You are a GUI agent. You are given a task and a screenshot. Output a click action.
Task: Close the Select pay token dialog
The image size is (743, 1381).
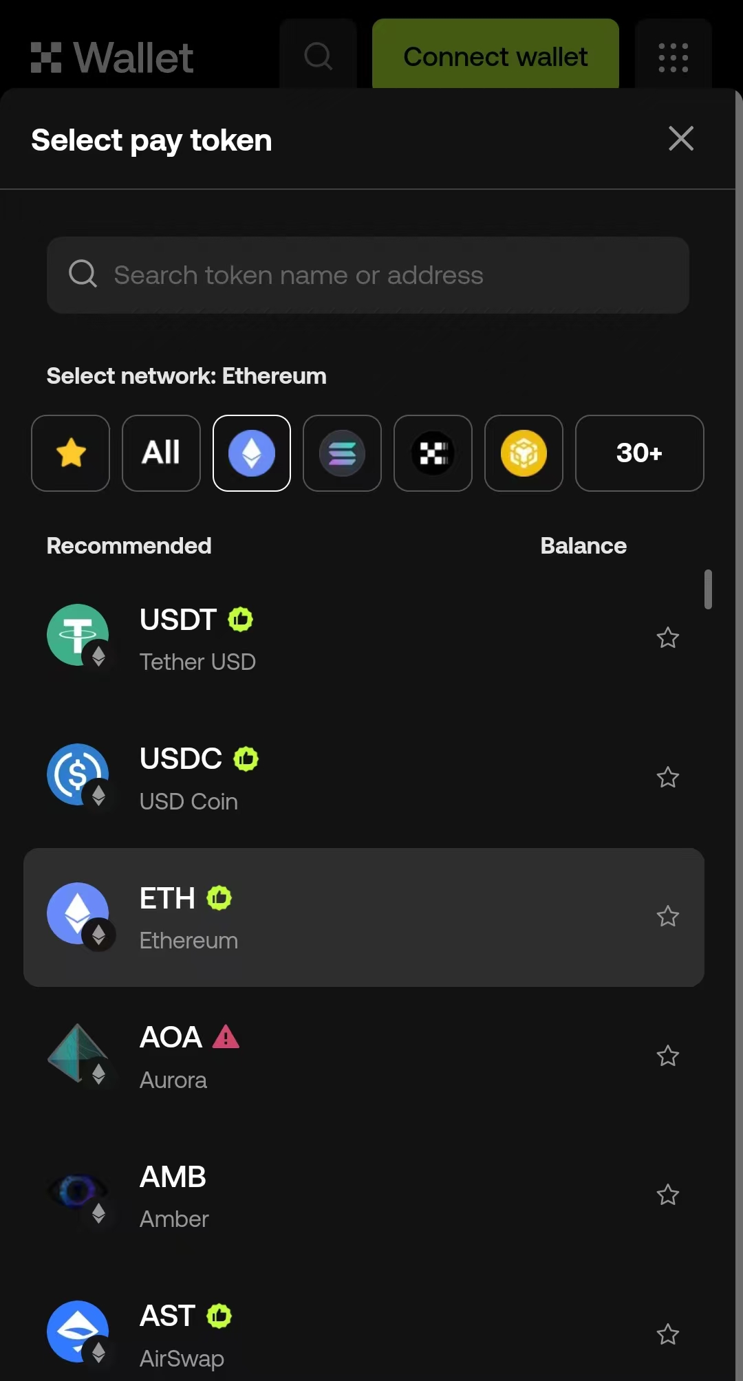(681, 139)
